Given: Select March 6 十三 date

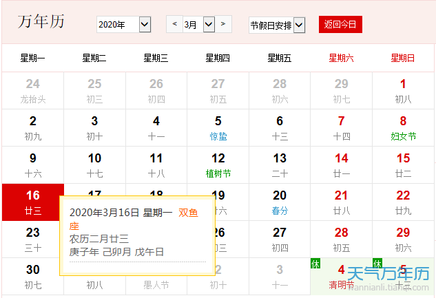Looking at the screenshot, I should point(280,128).
